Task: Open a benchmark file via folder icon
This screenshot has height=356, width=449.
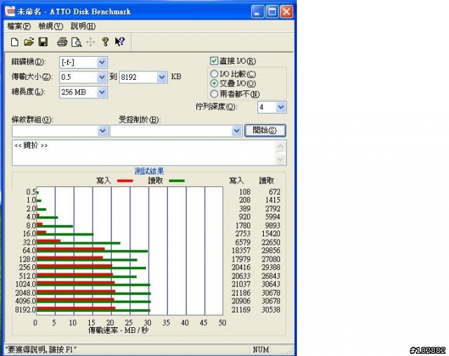Action: point(29,42)
